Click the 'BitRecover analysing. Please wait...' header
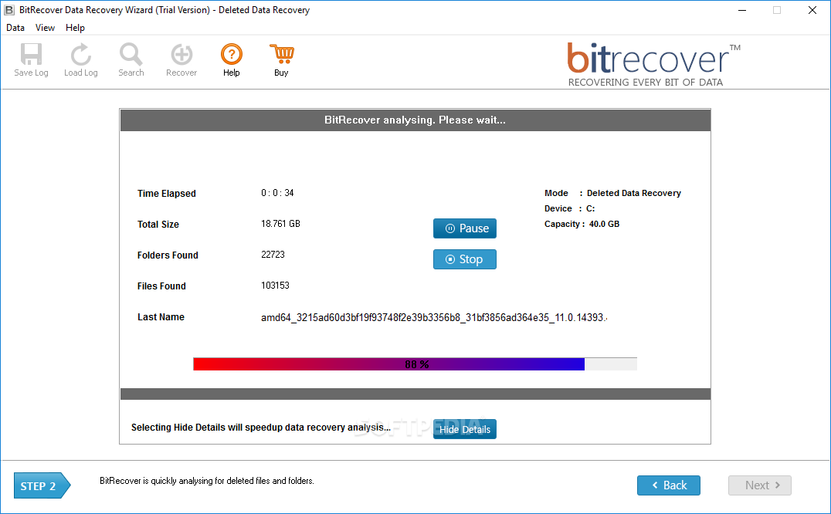Screen dimensions: 831x514 tap(415, 120)
